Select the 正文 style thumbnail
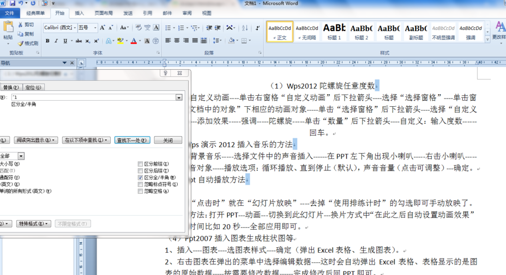Screen dimensions: 506x275 point(280,32)
